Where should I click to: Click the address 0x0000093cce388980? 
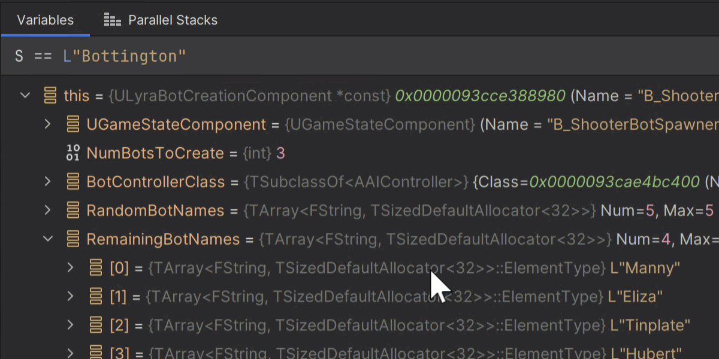(481, 96)
